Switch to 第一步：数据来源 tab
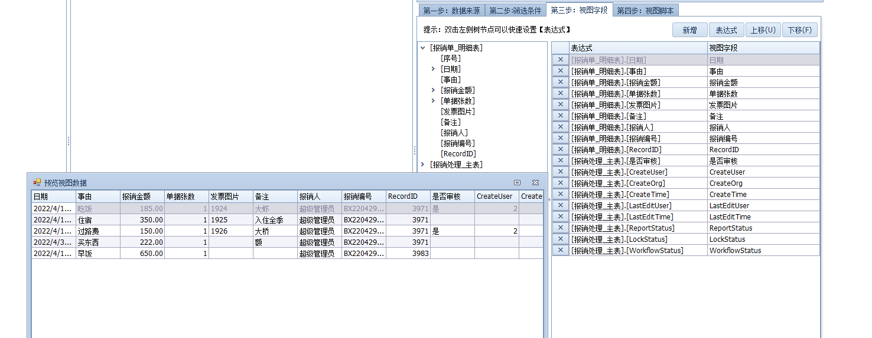This screenshot has width=872, height=338. coord(452,10)
